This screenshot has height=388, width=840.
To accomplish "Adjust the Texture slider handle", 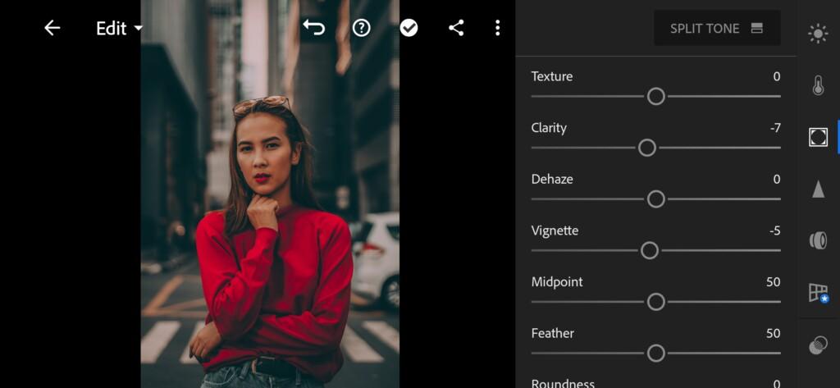I will (x=655, y=97).
